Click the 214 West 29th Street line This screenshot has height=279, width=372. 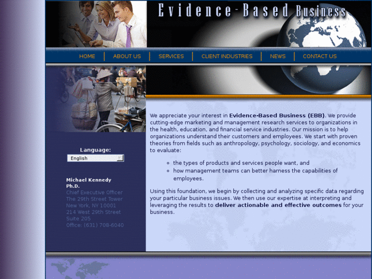pos(94,212)
